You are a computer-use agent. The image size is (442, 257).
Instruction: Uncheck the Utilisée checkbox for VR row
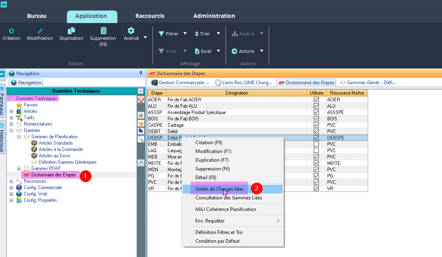(x=316, y=189)
